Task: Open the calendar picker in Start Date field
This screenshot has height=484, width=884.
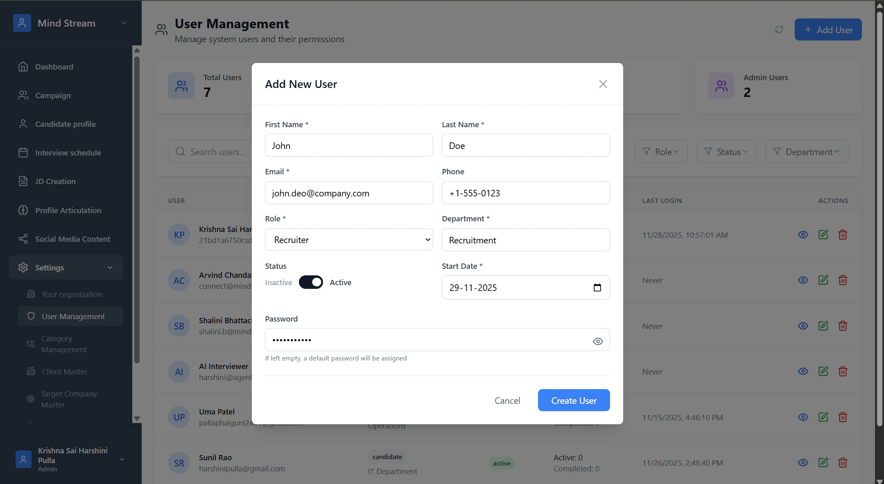Action: click(x=597, y=288)
